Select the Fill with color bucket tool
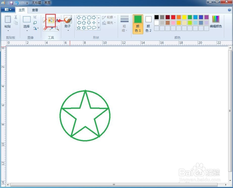Screen dimensions: 233x188 click(x=51, y=20)
